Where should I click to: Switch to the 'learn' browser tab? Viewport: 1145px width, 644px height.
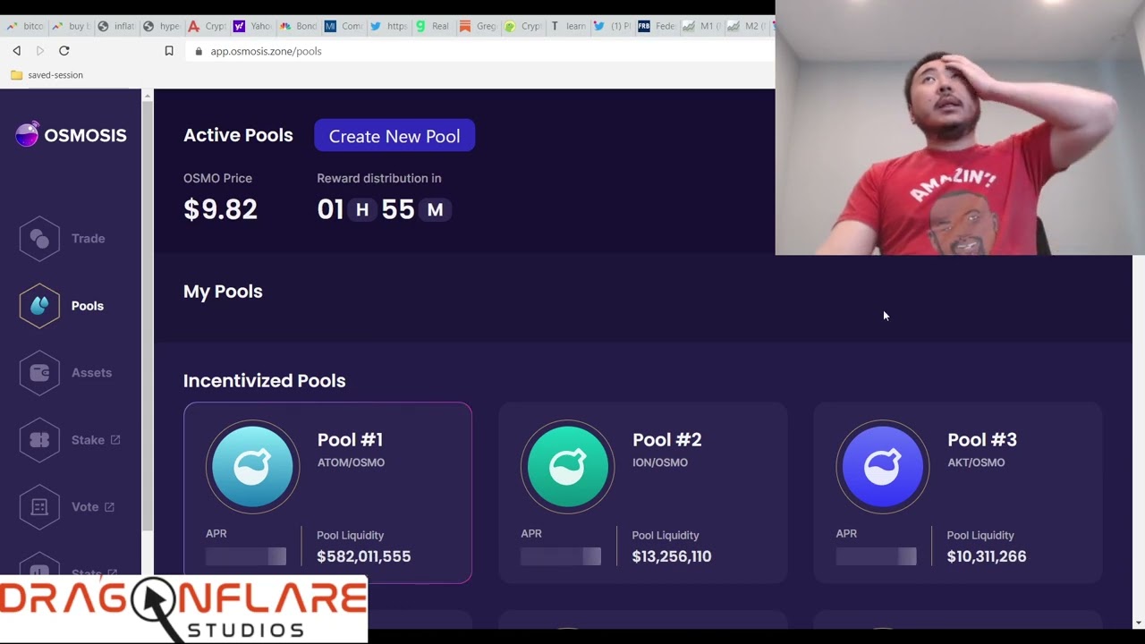(x=569, y=26)
